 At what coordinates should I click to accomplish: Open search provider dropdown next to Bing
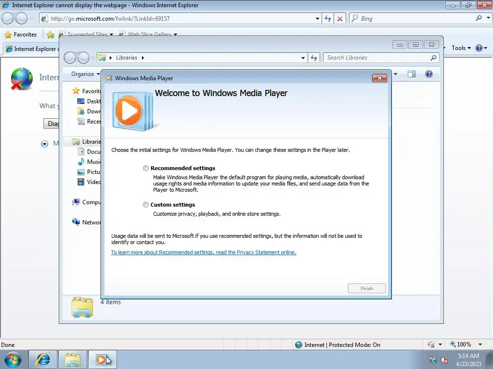[488, 18]
